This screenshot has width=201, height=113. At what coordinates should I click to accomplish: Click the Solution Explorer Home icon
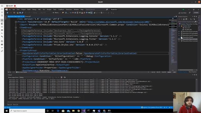coord(184,19)
